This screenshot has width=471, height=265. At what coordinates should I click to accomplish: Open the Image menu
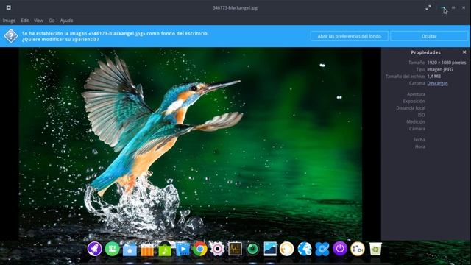point(9,21)
